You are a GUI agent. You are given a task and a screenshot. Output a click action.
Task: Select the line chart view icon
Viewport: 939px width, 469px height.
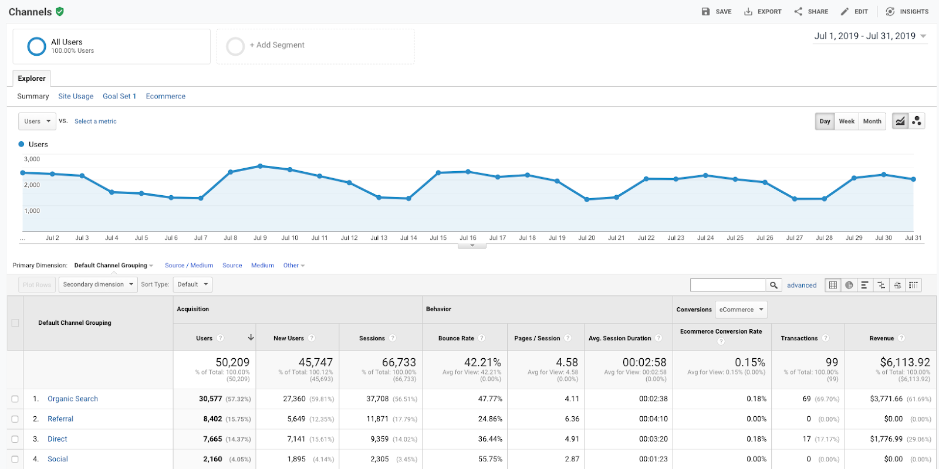pyautogui.click(x=900, y=121)
